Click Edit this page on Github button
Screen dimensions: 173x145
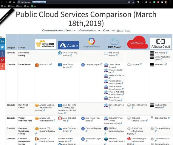coord(52,31)
